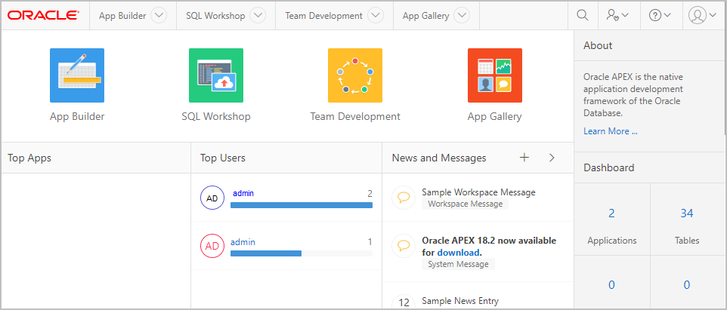Add news entry with plus icon
Image resolution: width=727 pixels, height=310 pixels.
click(524, 158)
